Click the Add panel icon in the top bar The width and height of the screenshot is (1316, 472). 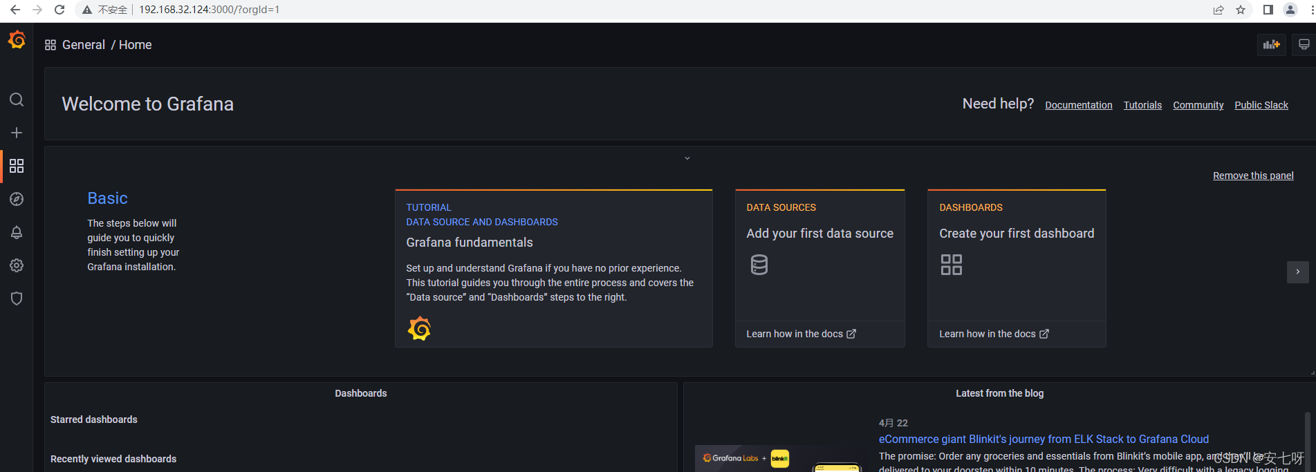pyautogui.click(x=1271, y=44)
